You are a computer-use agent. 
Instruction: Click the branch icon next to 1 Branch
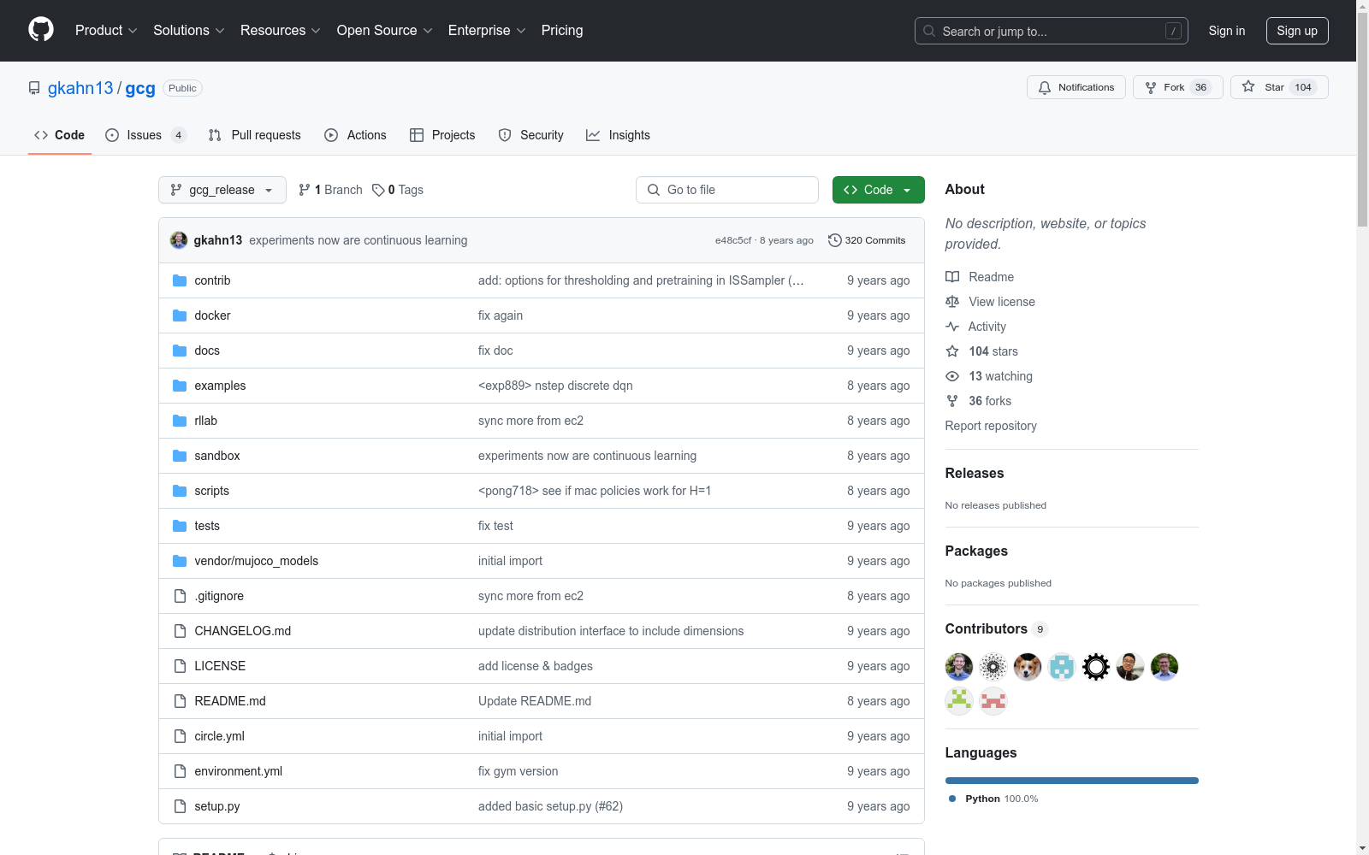tap(305, 190)
